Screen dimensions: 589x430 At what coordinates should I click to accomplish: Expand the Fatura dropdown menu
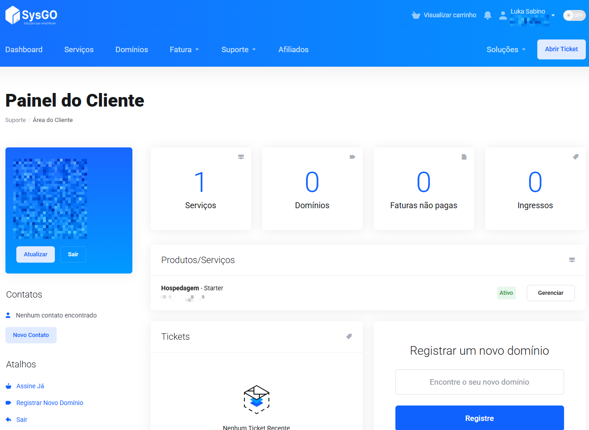tap(184, 49)
